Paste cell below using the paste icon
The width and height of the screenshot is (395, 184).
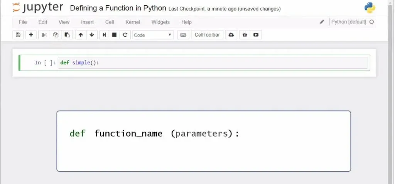point(67,35)
